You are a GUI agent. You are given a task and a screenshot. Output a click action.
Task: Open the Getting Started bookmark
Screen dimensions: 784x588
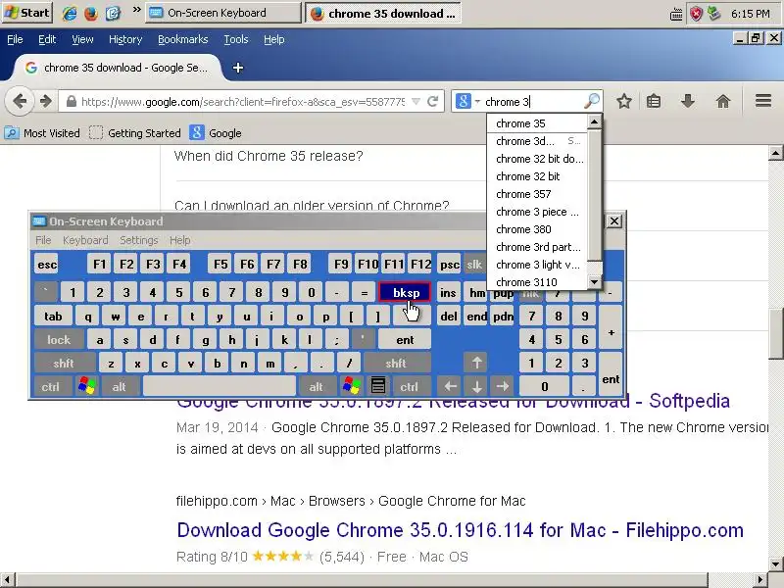click(135, 133)
